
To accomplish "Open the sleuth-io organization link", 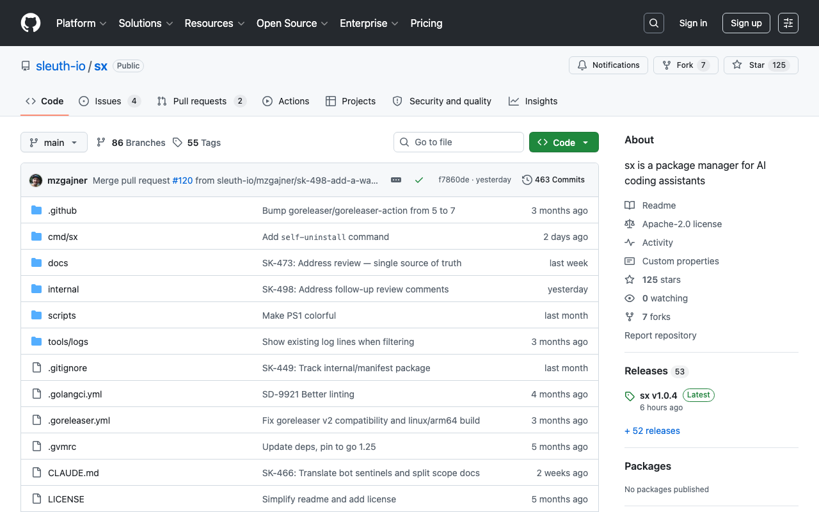I will [61, 66].
